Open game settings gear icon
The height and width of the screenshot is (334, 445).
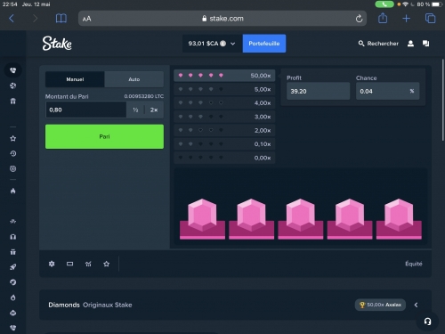[x=52, y=264]
